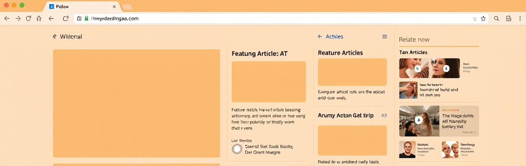Click the browser forward arrow

click(18, 19)
